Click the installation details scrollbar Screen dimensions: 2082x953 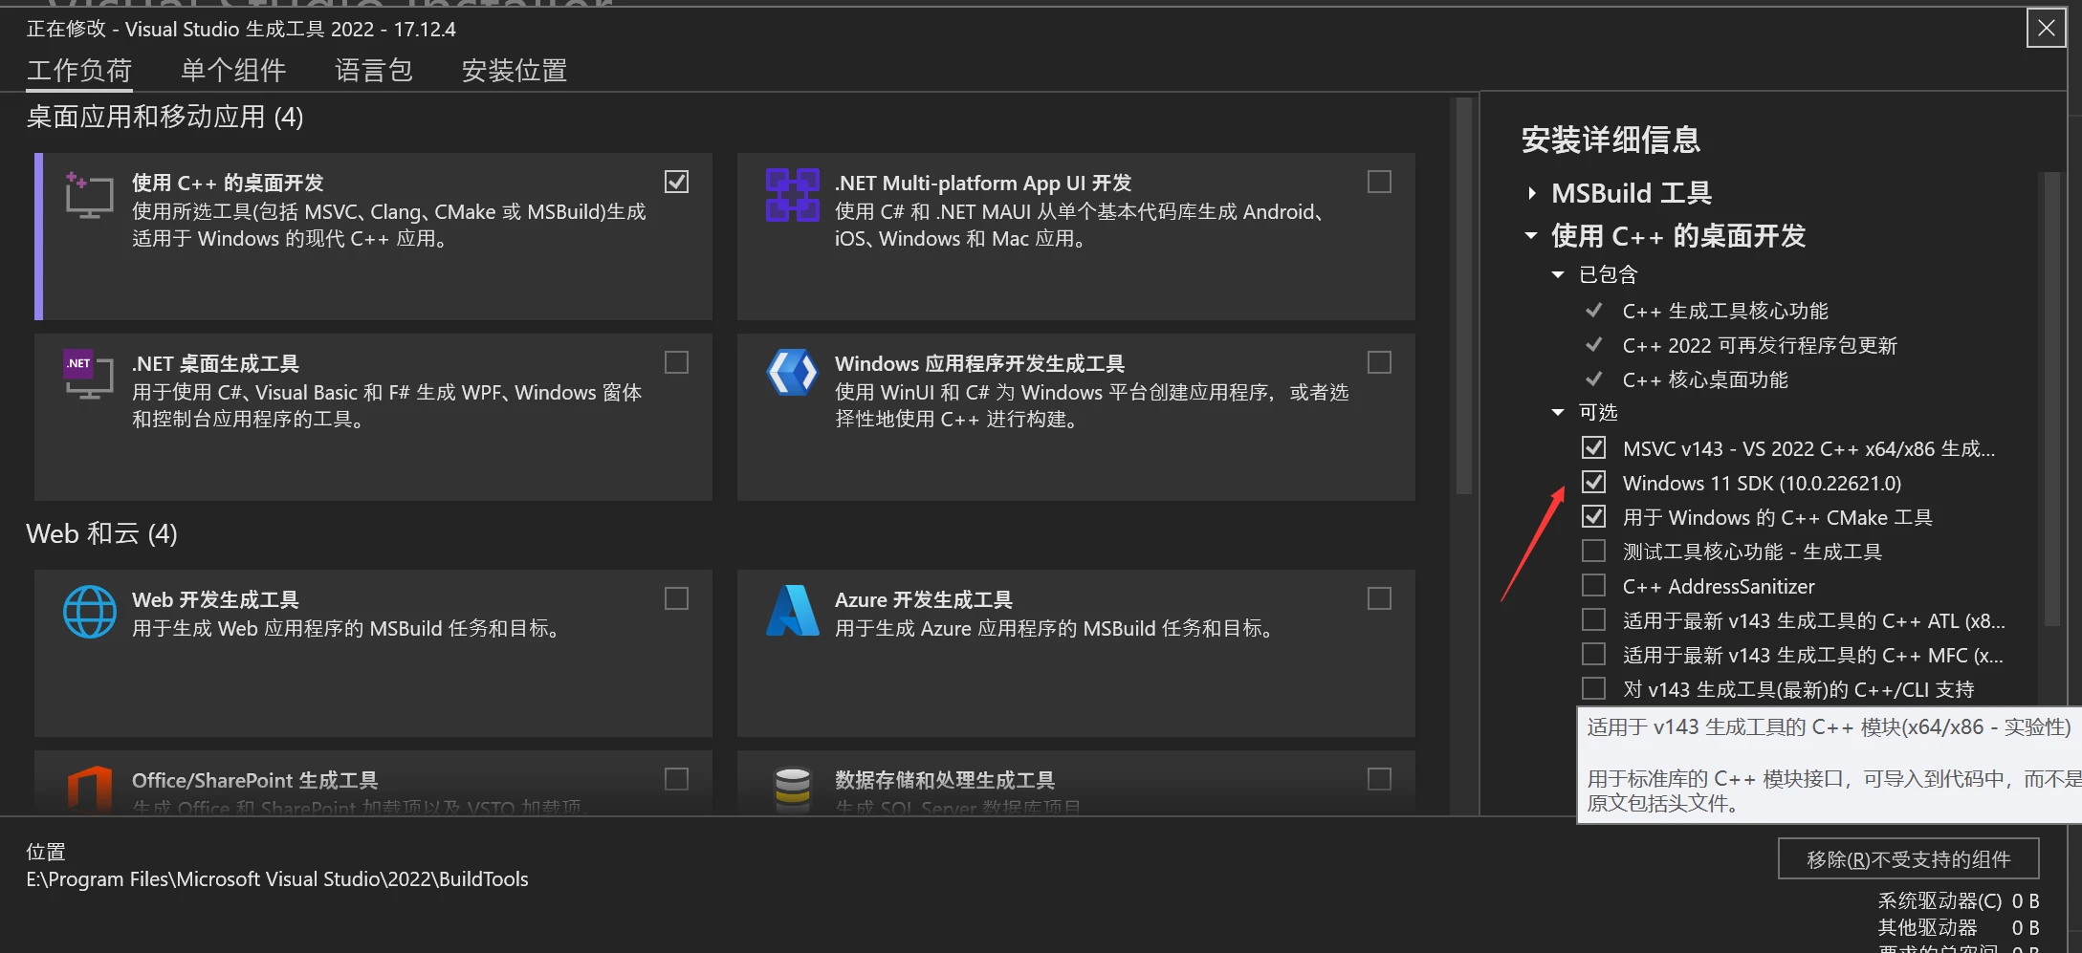(x=2050, y=400)
